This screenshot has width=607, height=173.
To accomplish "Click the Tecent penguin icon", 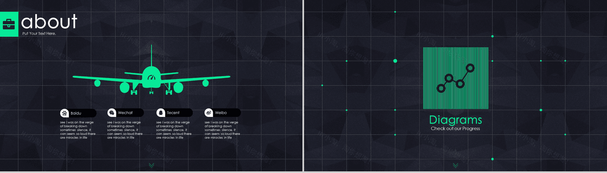I will pos(161,113).
